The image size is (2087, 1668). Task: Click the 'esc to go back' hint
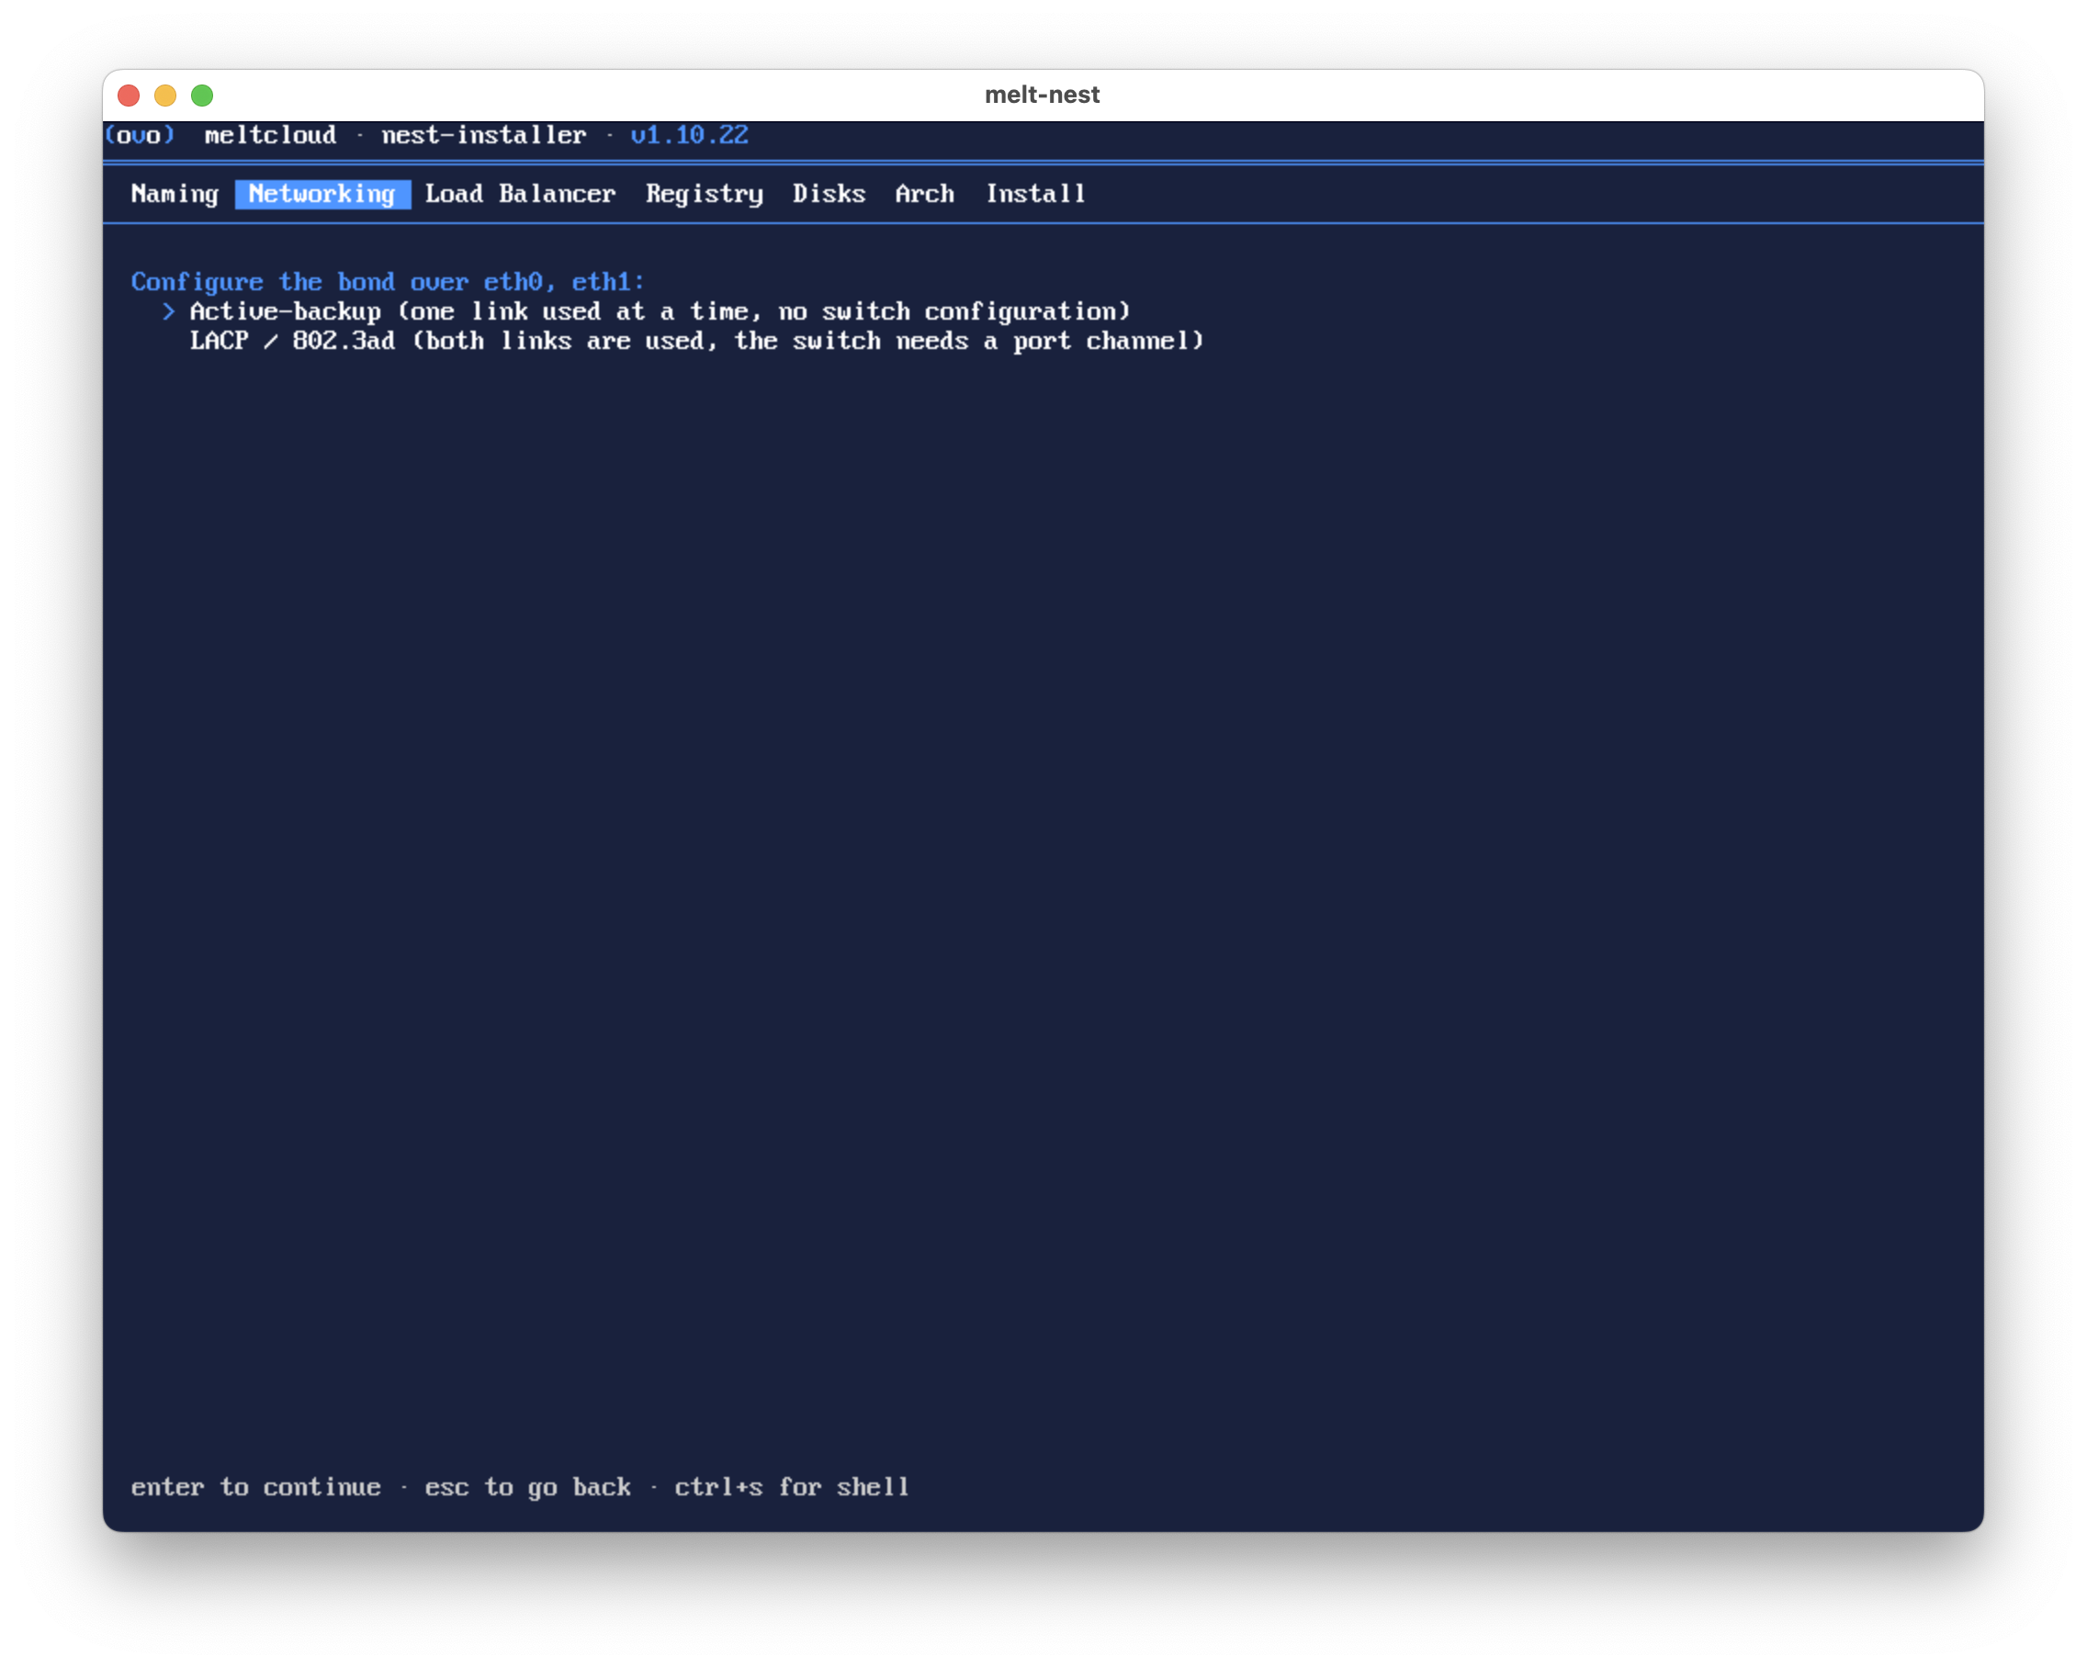pos(527,1487)
